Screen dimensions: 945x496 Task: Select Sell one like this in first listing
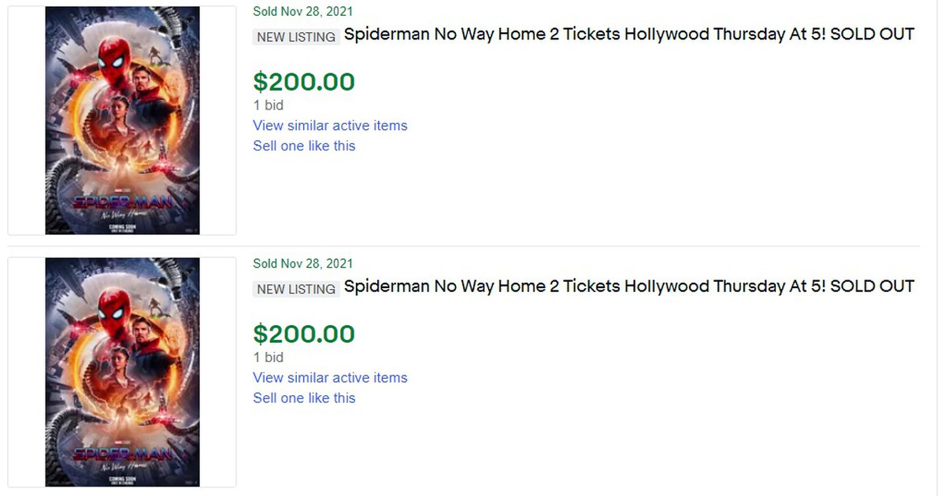[304, 146]
